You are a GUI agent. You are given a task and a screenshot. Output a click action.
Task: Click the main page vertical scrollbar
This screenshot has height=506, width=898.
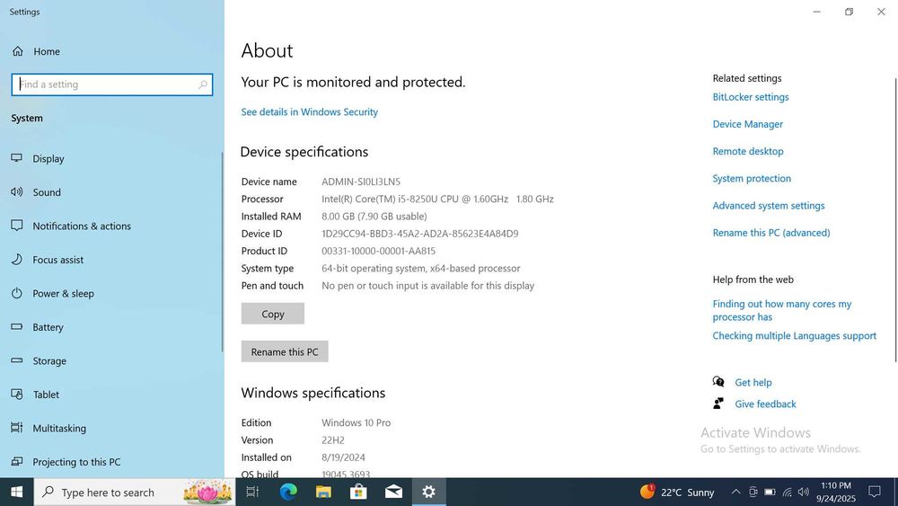point(895,220)
